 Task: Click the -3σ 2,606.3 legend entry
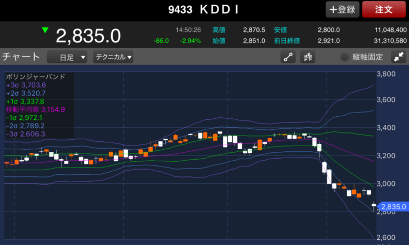click(x=26, y=134)
